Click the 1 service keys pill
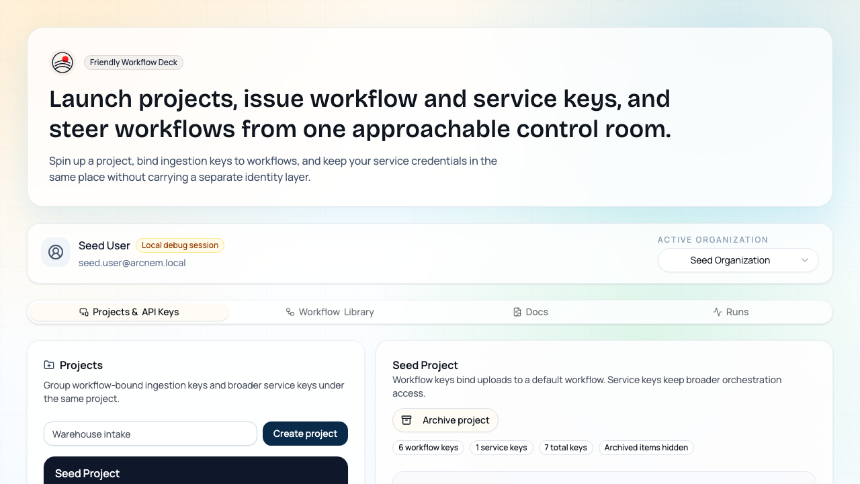This screenshot has width=860, height=484. click(x=501, y=448)
